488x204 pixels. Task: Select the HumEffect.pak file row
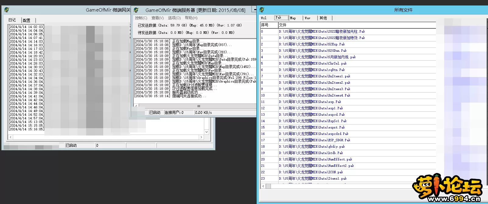click(x=348, y=159)
